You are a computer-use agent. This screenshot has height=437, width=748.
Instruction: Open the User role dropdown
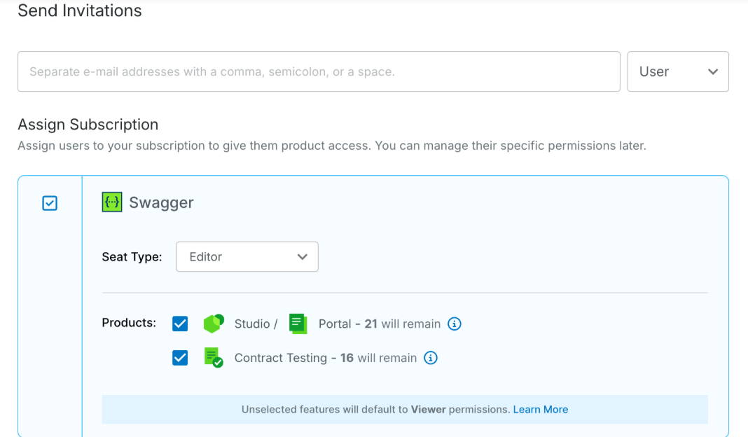[678, 71]
